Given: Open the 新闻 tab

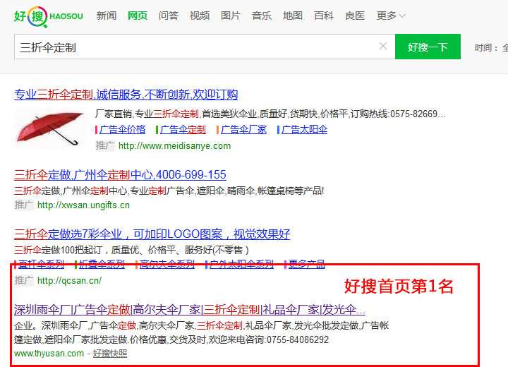Looking at the screenshot, I should (107, 16).
